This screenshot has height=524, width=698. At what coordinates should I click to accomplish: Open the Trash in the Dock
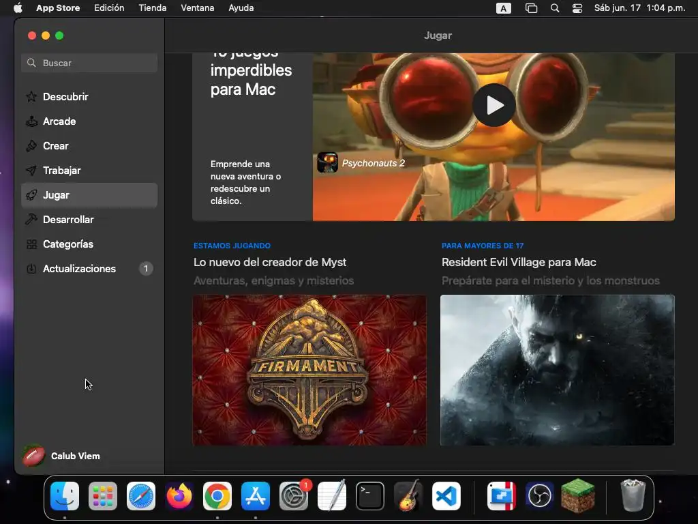633,495
